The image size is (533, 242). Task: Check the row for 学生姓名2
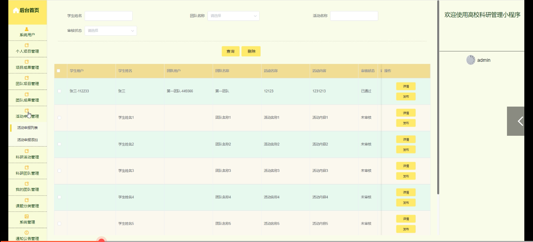pos(59,144)
